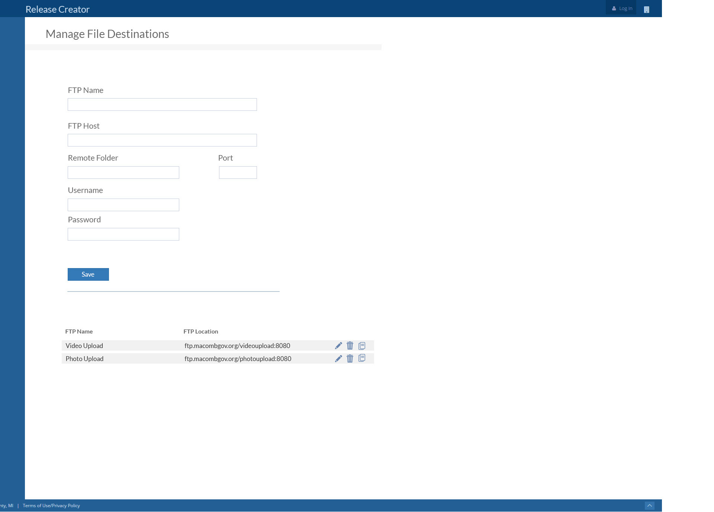
Task: Edit the Photo Upload entry with pencil icon
Action: click(338, 359)
